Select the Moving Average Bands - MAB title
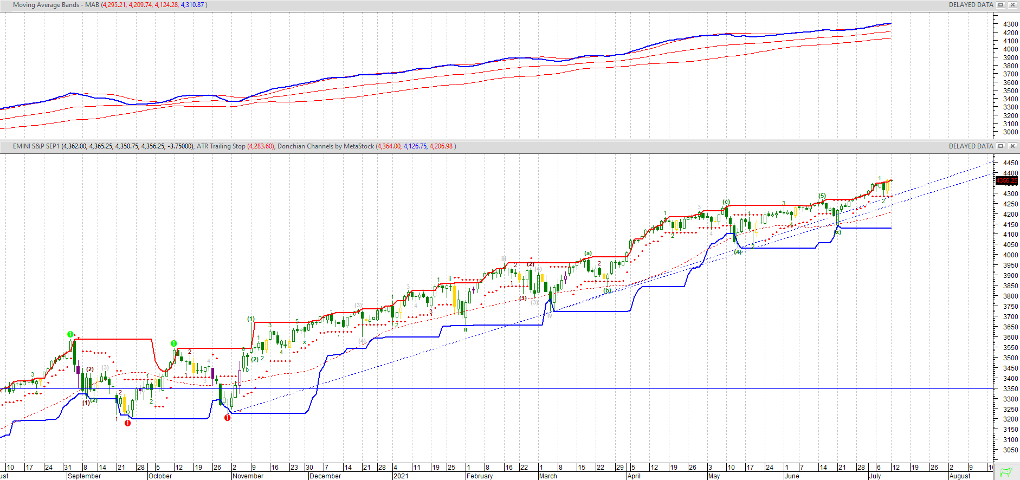The height and width of the screenshot is (480, 1020). (x=56, y=5)
